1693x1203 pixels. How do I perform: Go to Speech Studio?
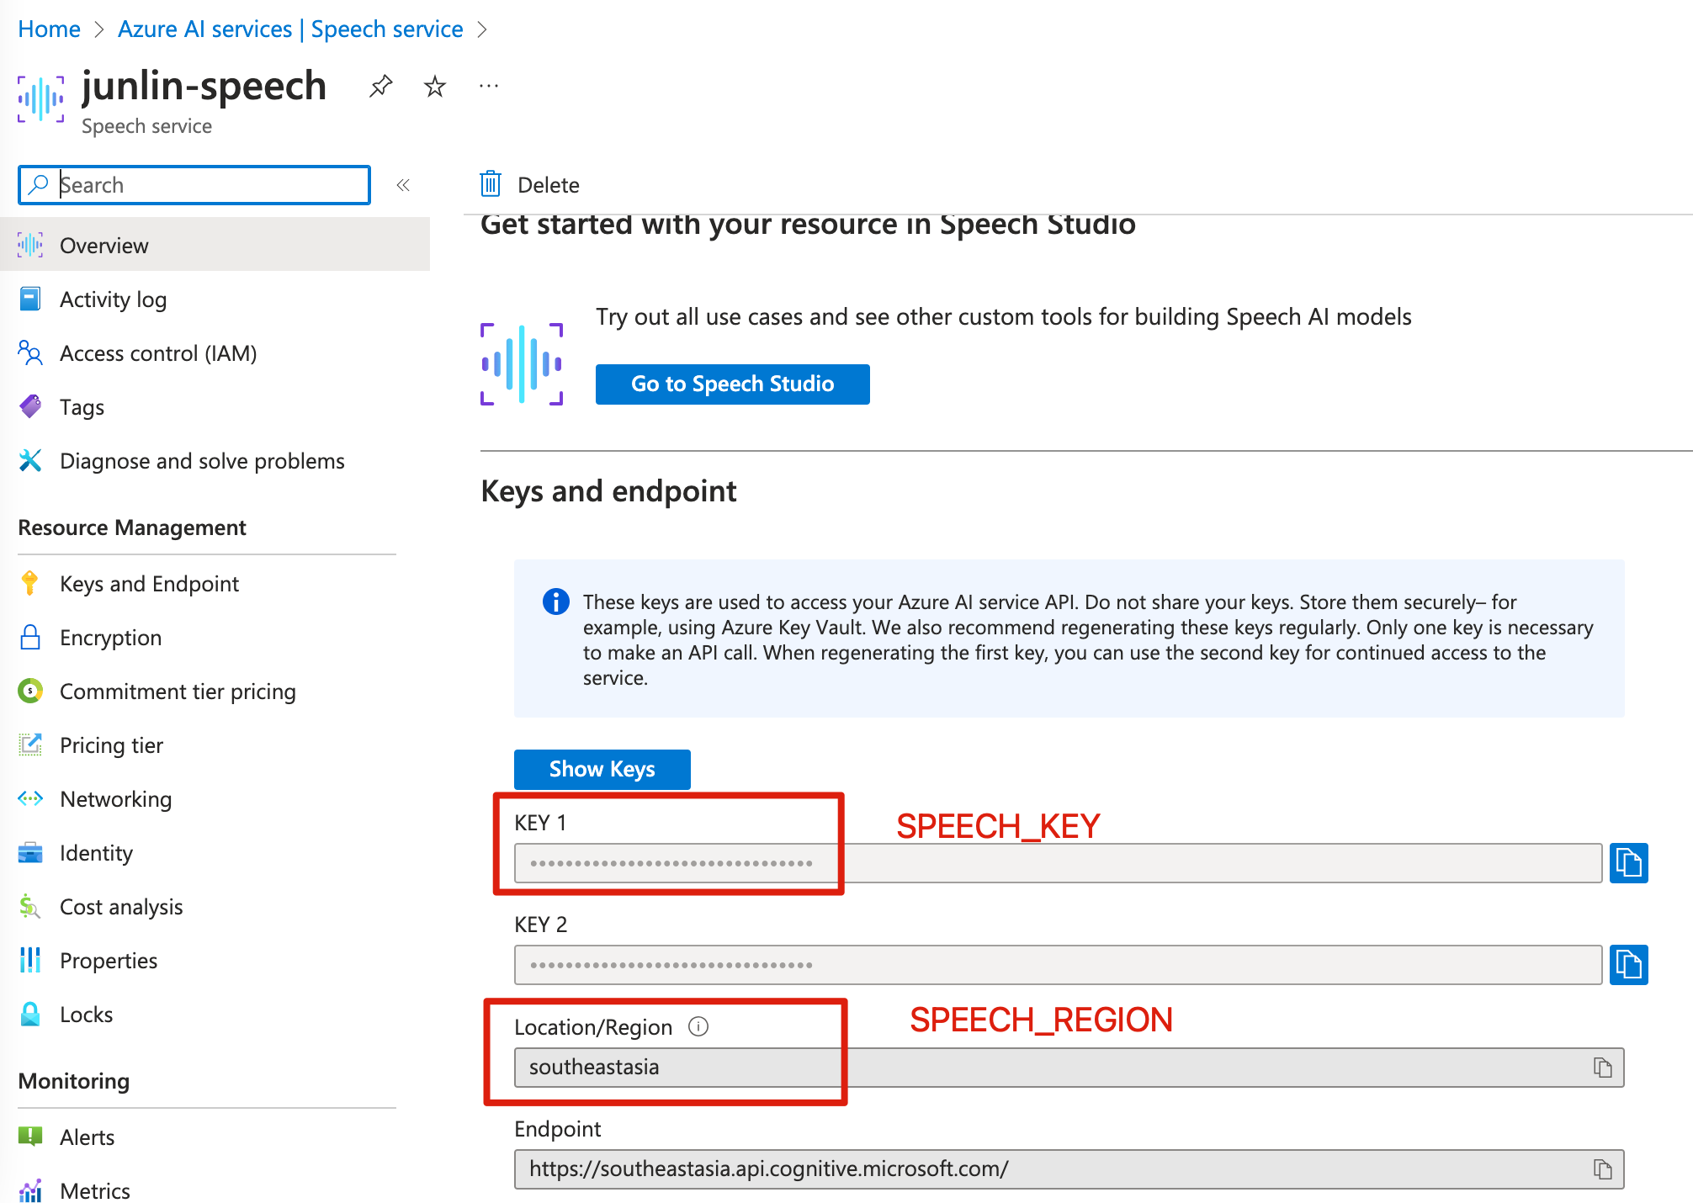tap(732, 384)
